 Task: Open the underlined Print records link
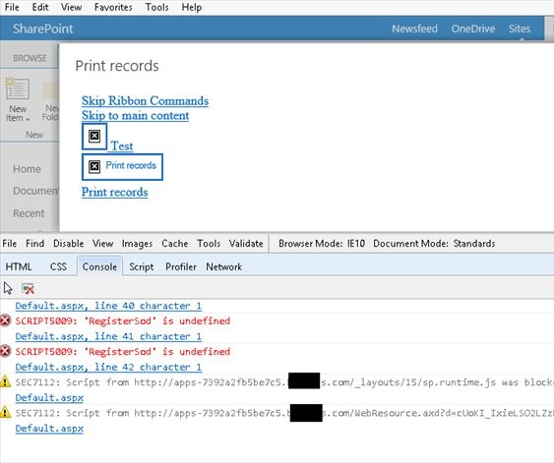115,192
